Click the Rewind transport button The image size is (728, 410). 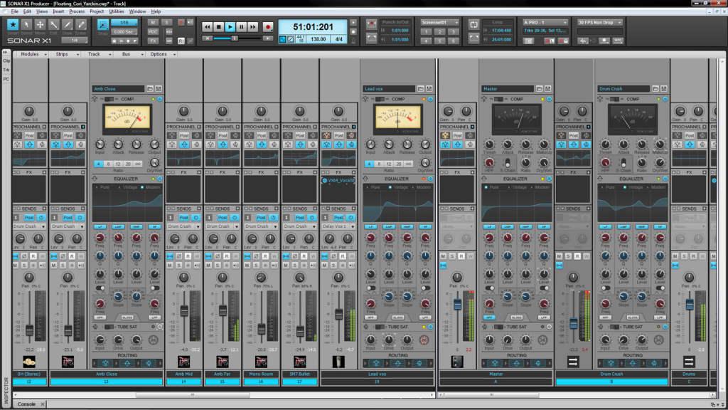(x=207, y=26)
